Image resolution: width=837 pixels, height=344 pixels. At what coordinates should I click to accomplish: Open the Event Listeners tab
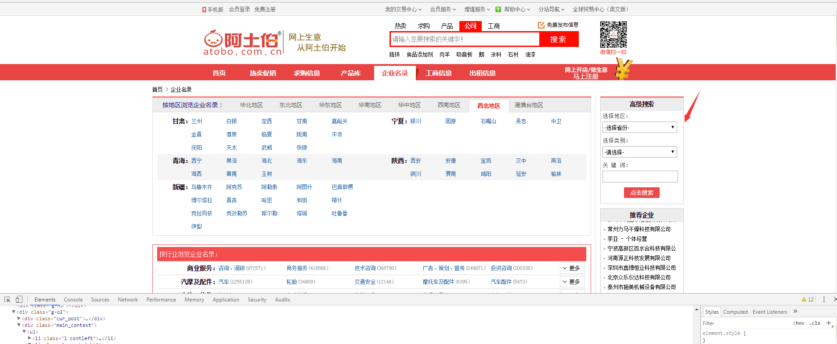pos(770,312)
